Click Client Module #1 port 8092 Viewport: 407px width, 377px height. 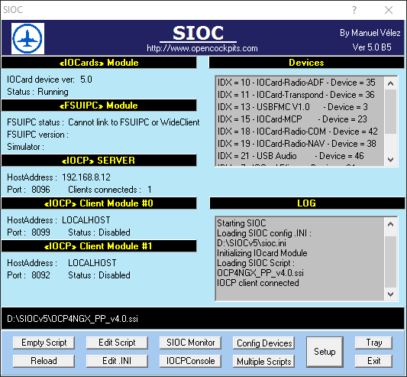click(40, 275)
